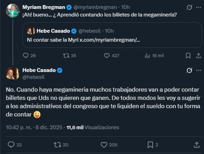
Task: Like Myriam Bregman's tweet with 427 likes
Action: [x=107, y=56]
